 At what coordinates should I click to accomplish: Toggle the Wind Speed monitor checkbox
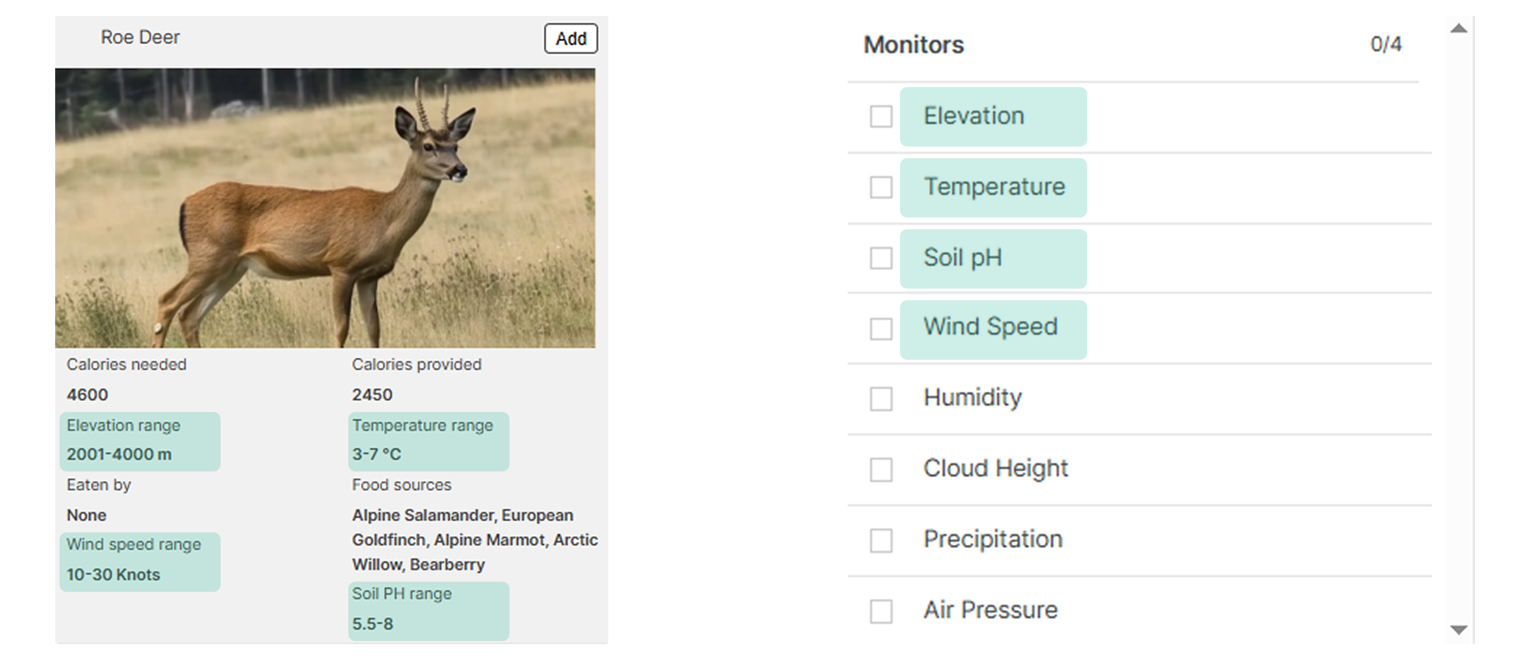click(881, 329)
